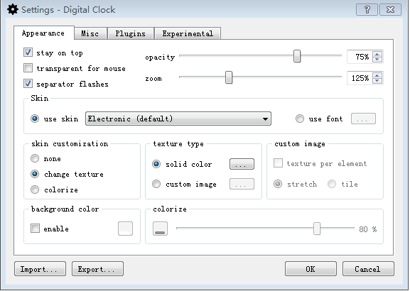Open the Experimental tab
410x291 pixels.
(x=188, y=33)
